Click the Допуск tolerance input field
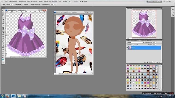 [x=11, y=5]
